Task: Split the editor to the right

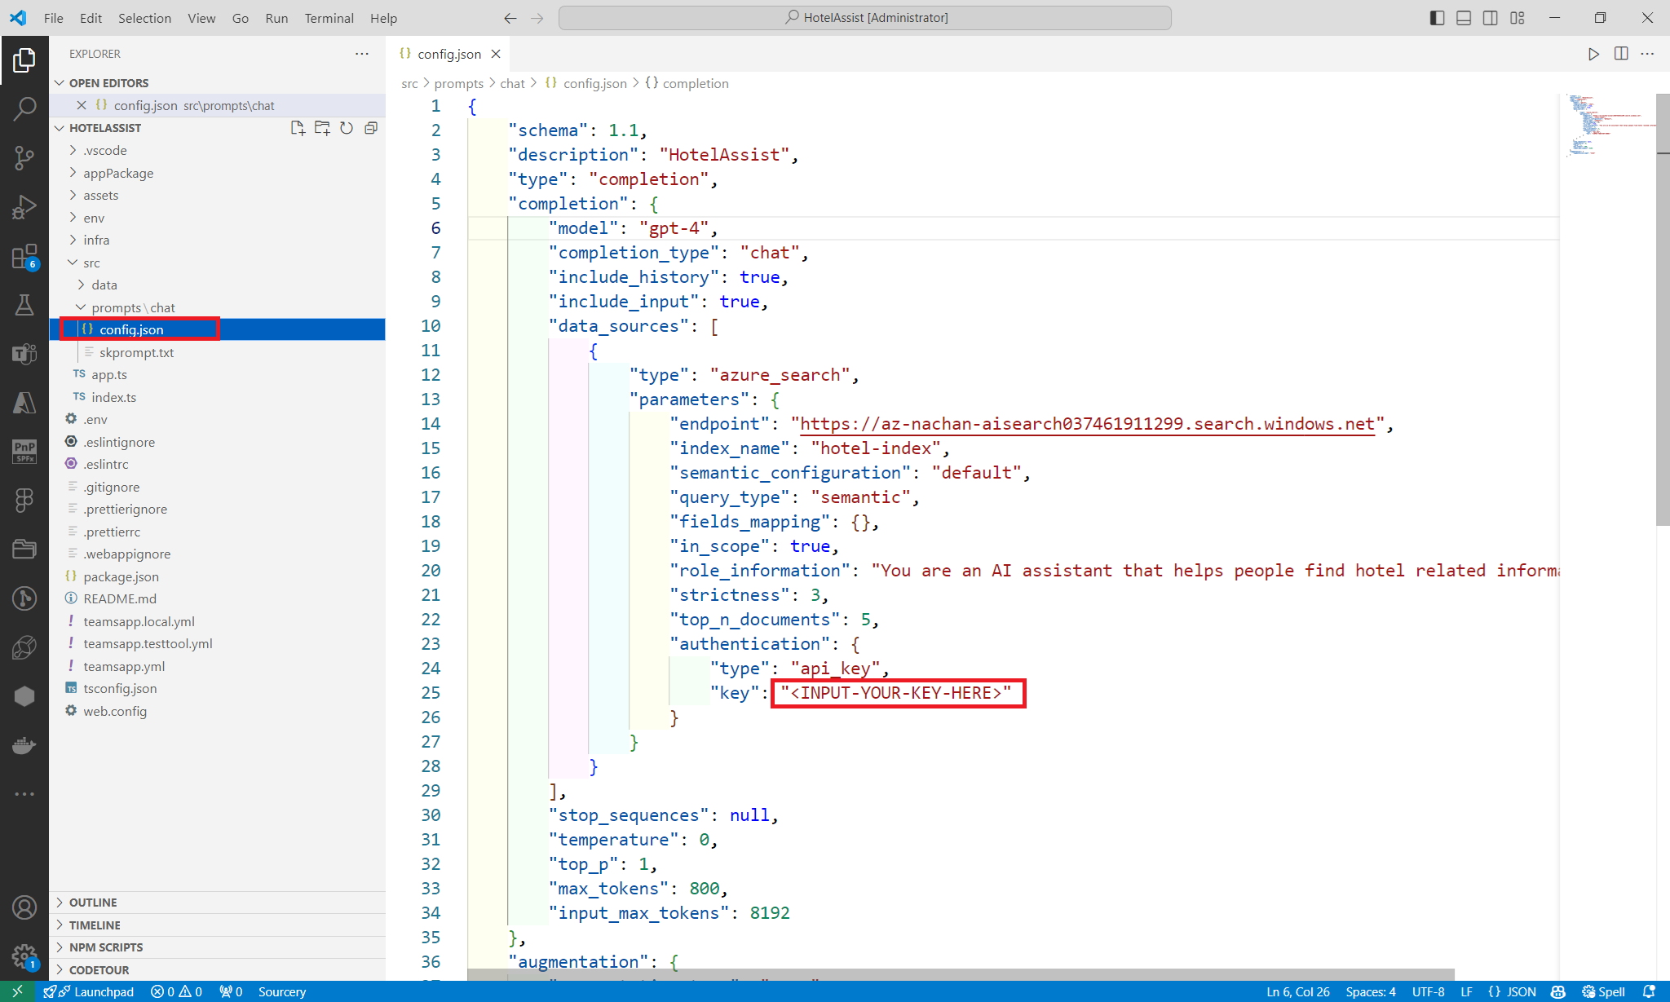Action: (x=1621, y=54)
